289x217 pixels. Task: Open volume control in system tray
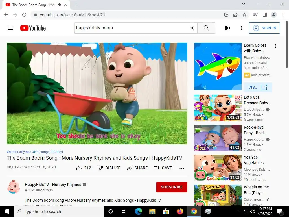tap(253, 211)
